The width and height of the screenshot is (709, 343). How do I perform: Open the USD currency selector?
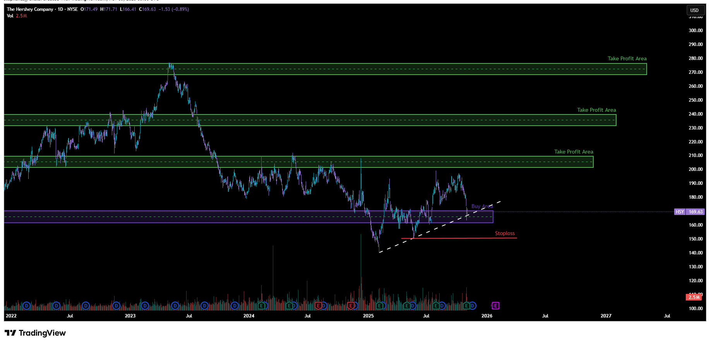(694, 10)
